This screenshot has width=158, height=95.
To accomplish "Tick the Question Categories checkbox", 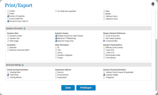I will coord(56,55).
